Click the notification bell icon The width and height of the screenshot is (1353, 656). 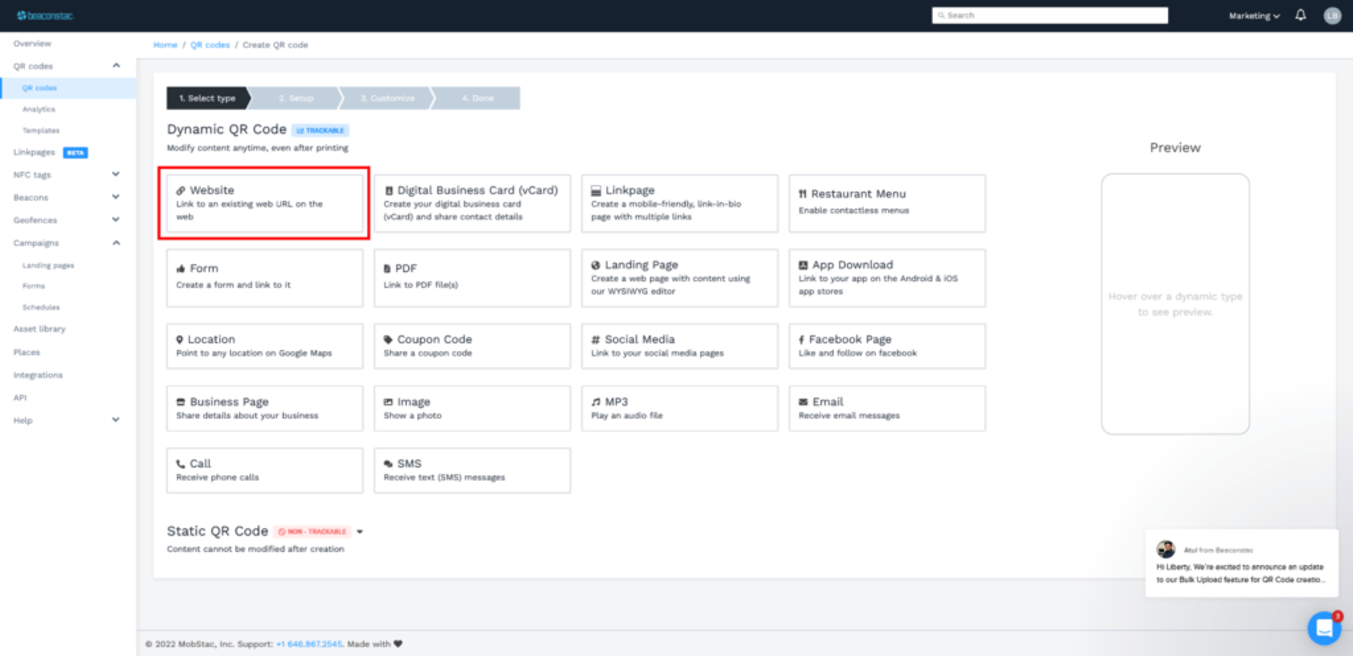point(1300,15)
